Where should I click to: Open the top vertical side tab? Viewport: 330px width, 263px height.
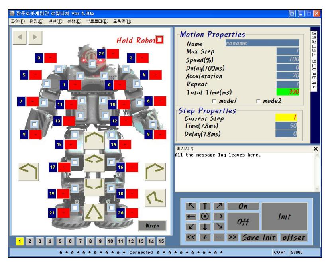point(314,44)
